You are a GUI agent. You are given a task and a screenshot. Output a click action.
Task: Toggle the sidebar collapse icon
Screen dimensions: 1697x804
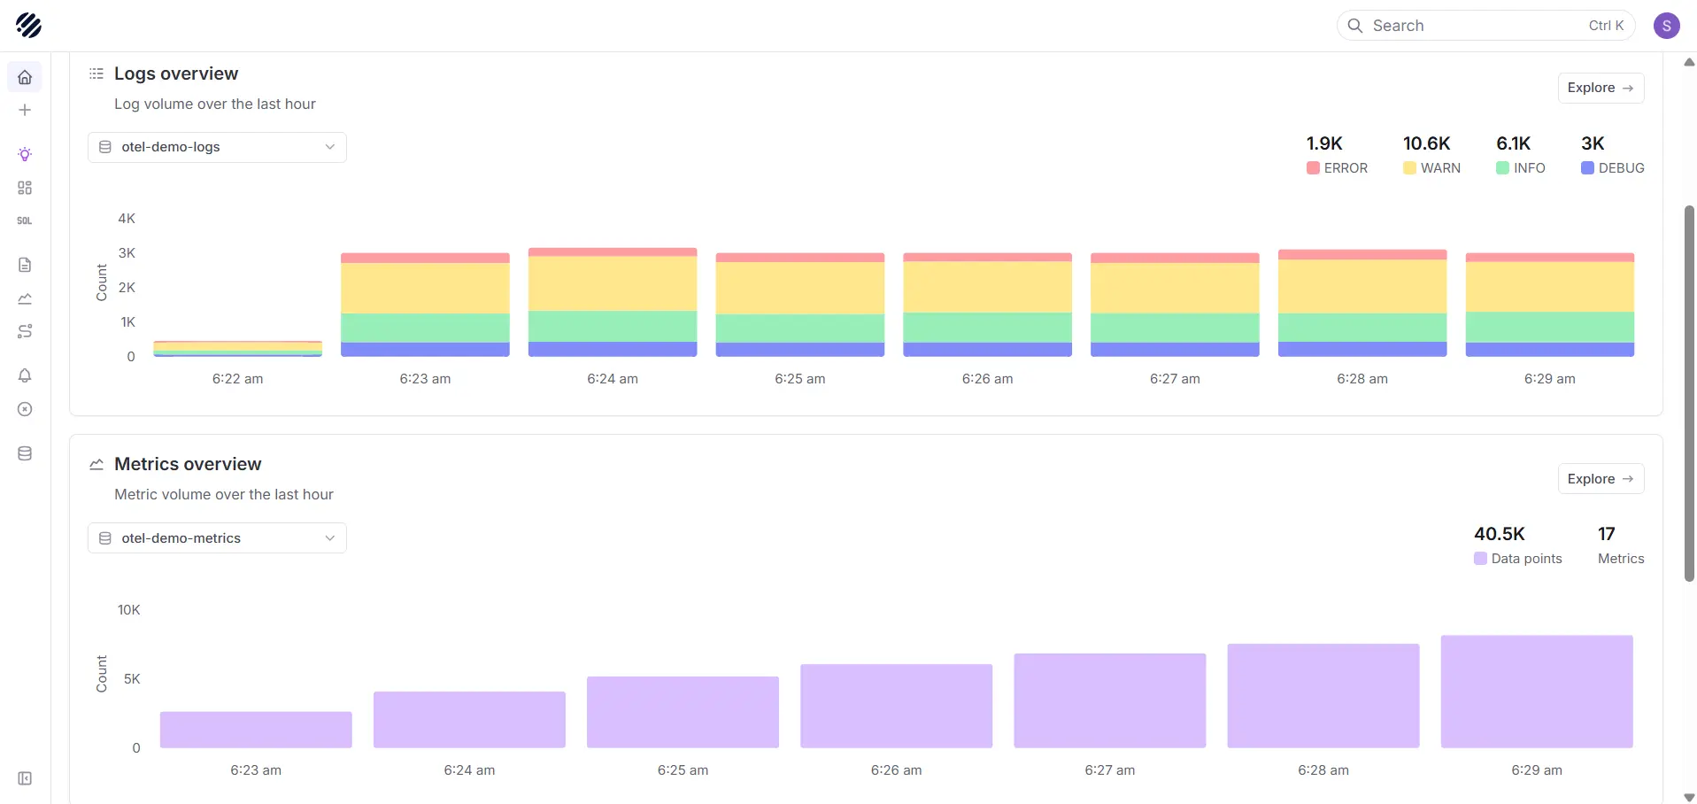[25, 778]
